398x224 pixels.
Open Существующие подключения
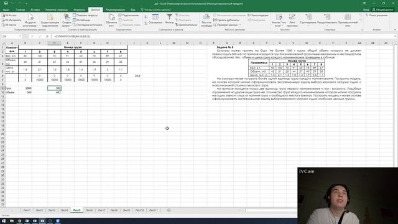[50, 21]
